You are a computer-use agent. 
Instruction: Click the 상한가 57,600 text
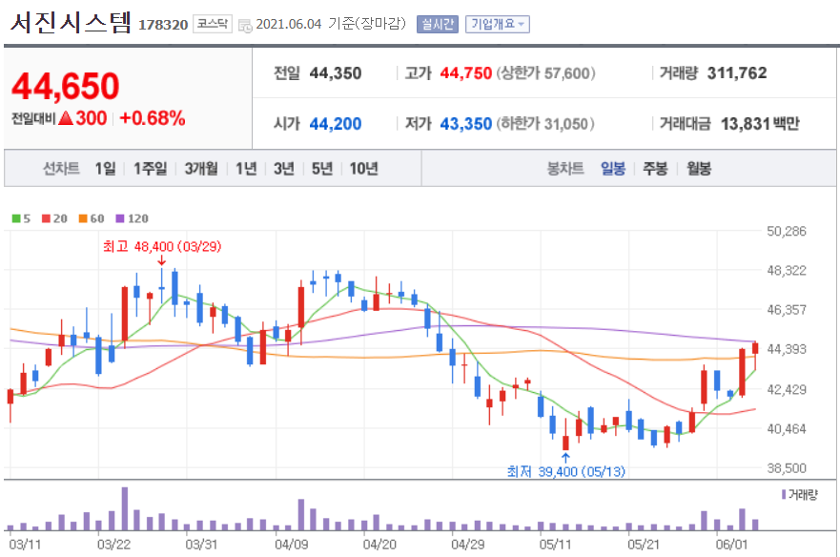tap(545, 72)
